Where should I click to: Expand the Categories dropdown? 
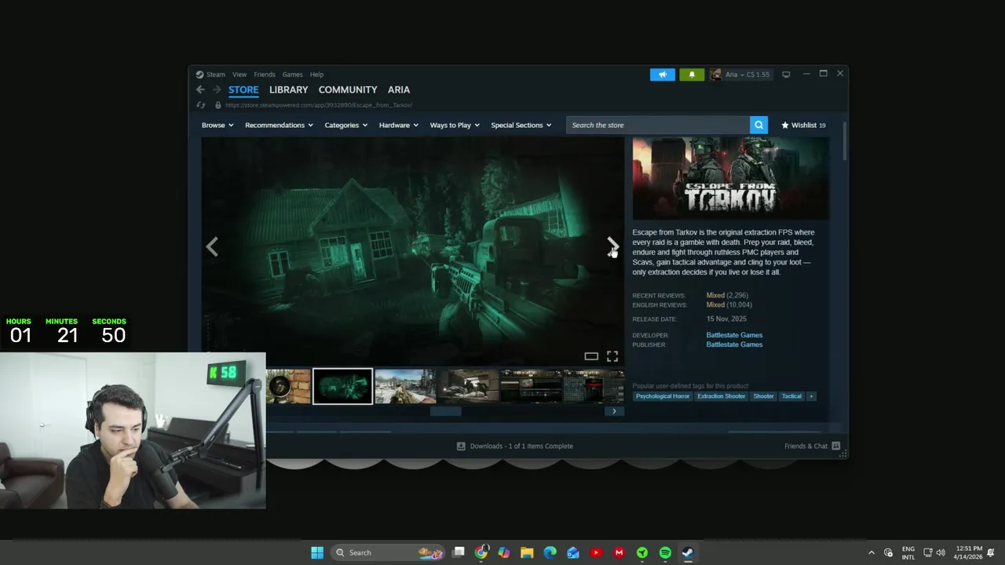[346, 125]
